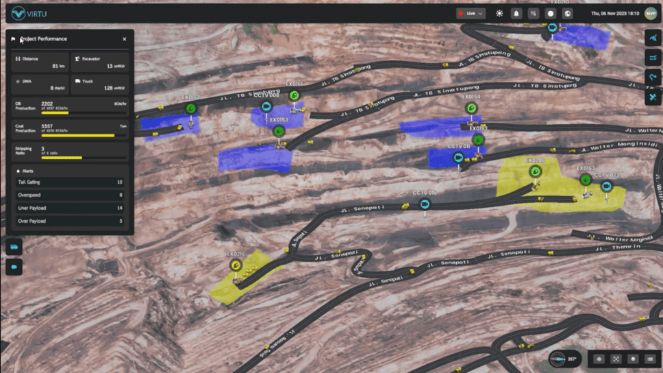
Task: Open the Live mode dropdown
Action: 471,14
